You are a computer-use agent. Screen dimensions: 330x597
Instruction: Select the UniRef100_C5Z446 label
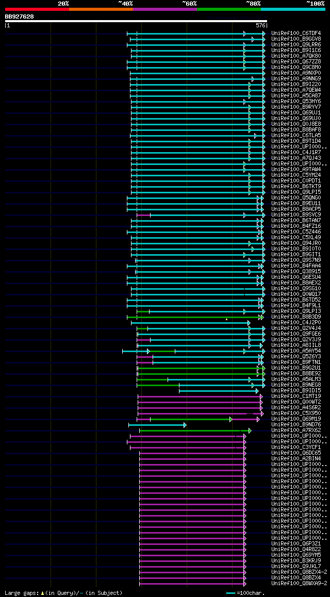[x=296, y=232]
